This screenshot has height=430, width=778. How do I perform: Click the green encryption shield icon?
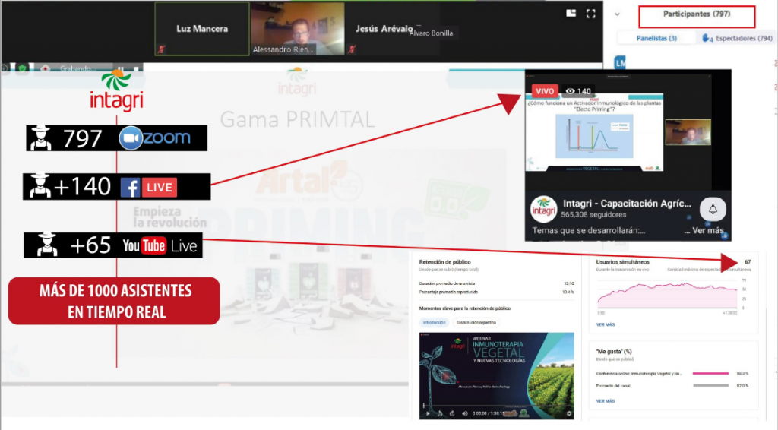(23, 68)
